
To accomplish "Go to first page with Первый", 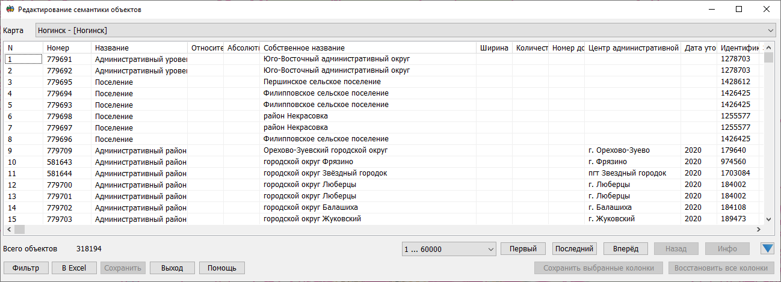I will [x=523, y=249].
